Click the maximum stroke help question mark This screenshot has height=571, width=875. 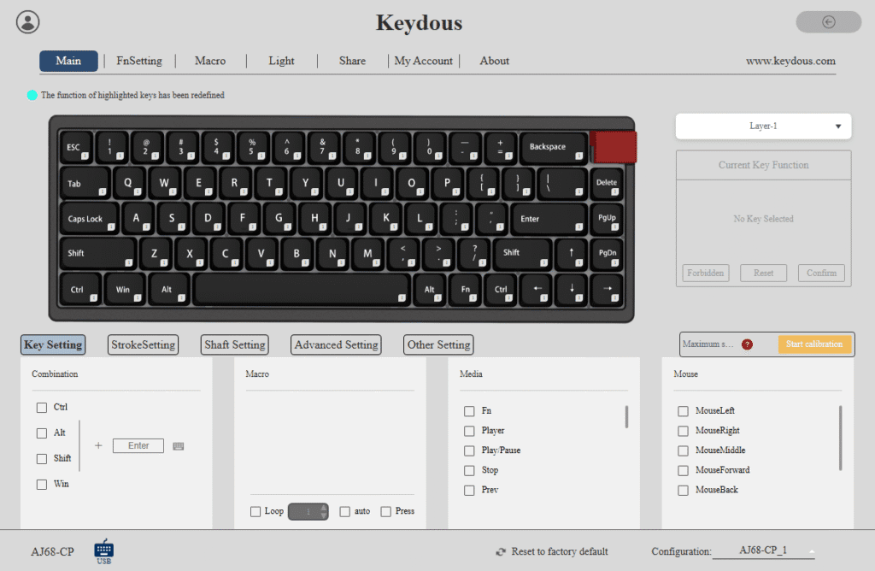pos(747,344)
